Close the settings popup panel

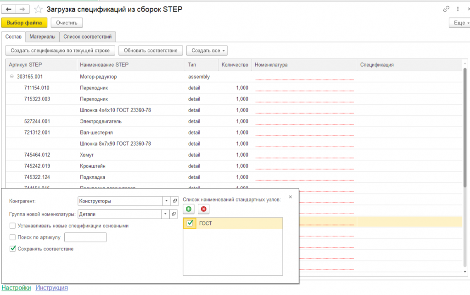coord(290,197)
